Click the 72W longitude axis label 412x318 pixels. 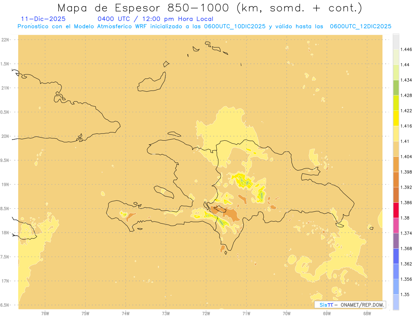[206, 313]
